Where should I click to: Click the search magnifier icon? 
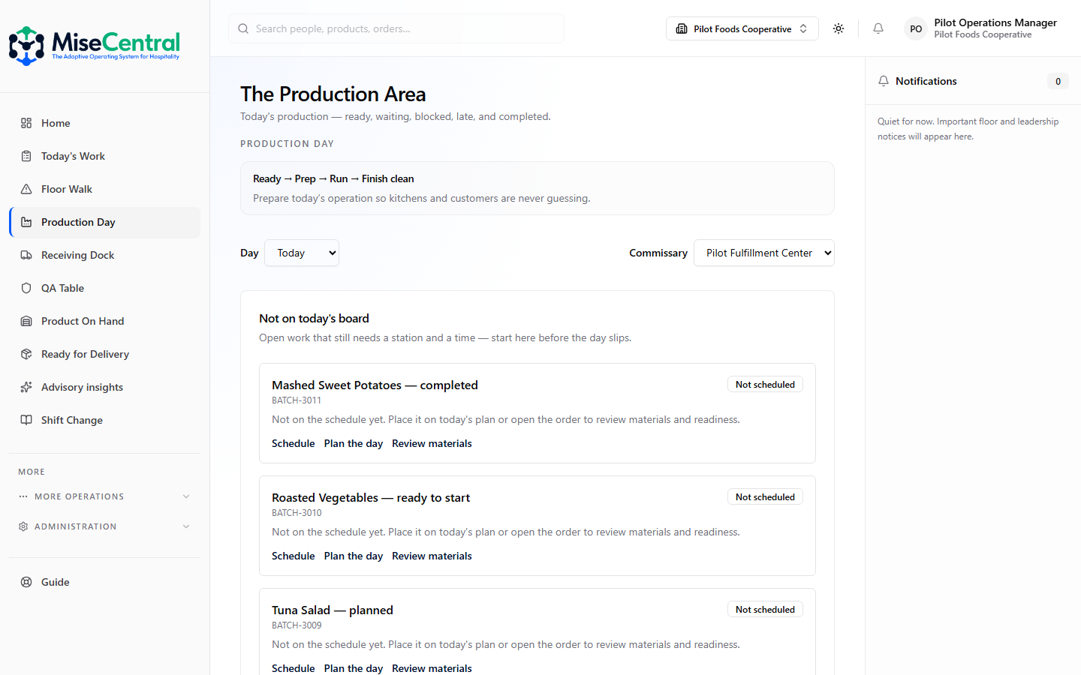point(243,28)
